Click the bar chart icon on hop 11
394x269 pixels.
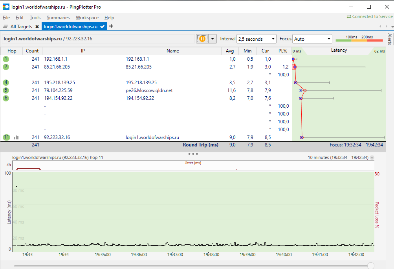(x=16, y=137)
